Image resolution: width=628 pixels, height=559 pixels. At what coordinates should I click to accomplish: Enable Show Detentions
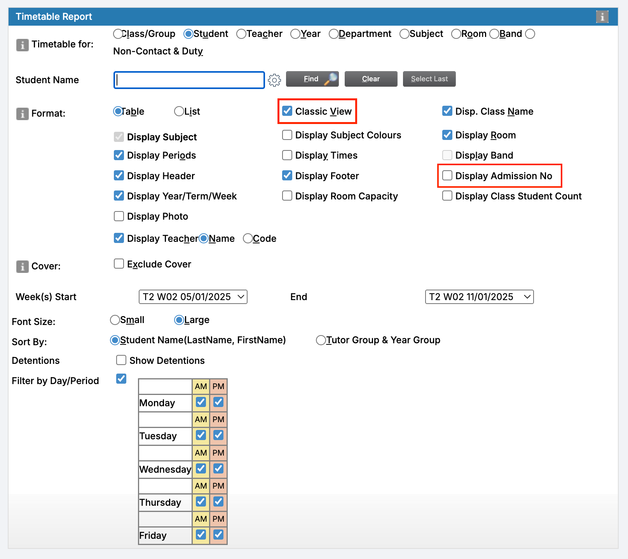click(x=121, y=360)
